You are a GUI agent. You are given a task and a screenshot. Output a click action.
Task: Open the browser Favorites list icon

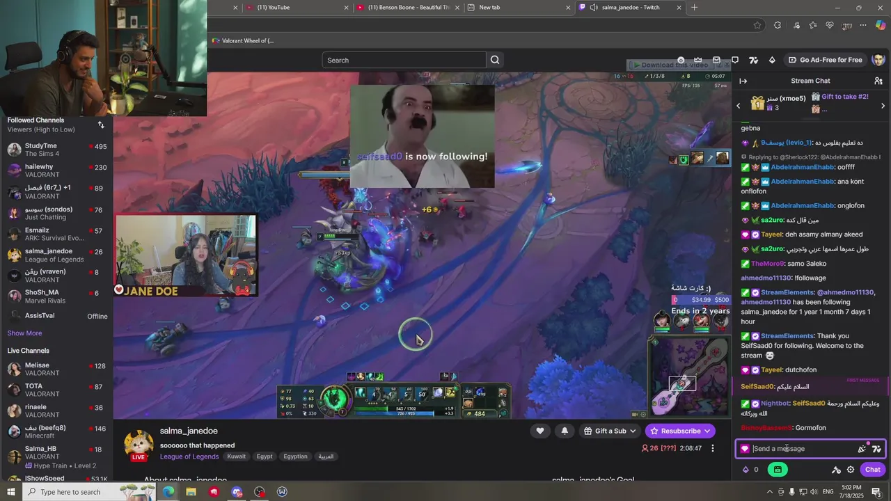(813, 25)
